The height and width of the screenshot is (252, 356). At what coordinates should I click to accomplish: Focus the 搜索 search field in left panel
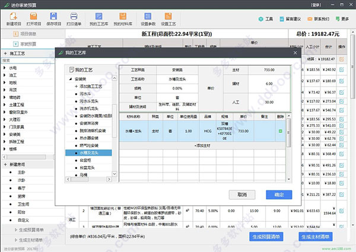pos(28,60)
